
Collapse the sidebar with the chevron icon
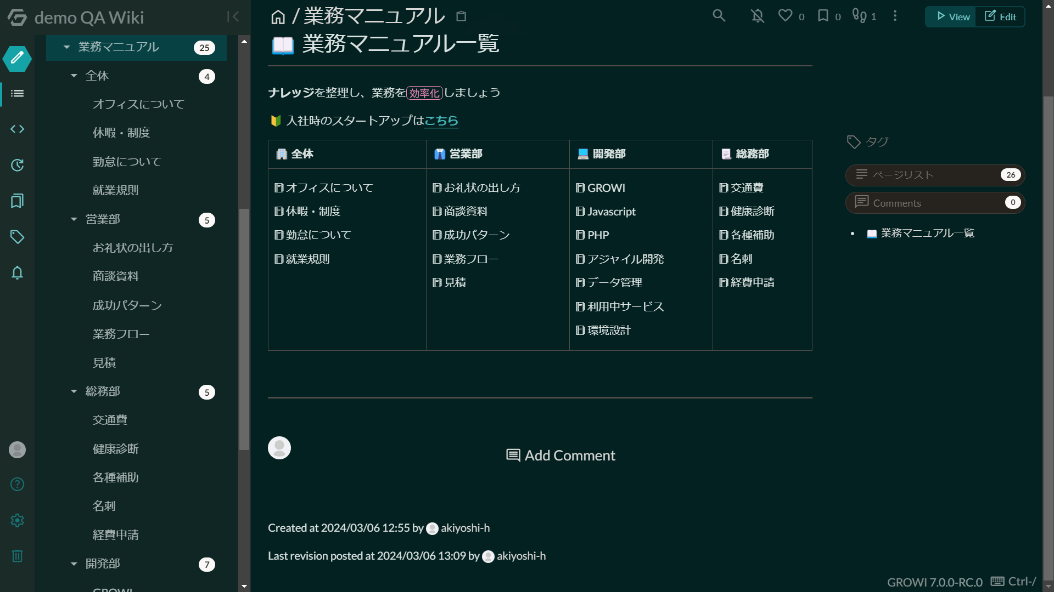click(x=233, y=16)
